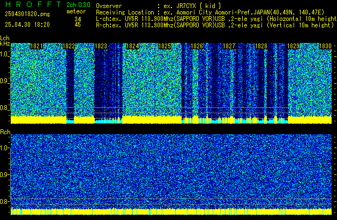Click the 1822 time marker
The height and width of the screenshot is (220, 337).
[69, 46]
